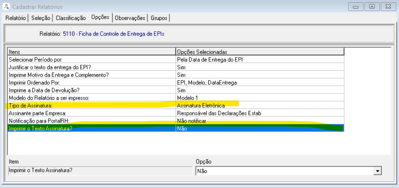Select the Opções tab

tap(100, 17)
